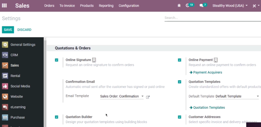Image resolution: width=261 pixels, height=127 pixels.
Task: Open the conversations chat icon
Action: (201, 6)
